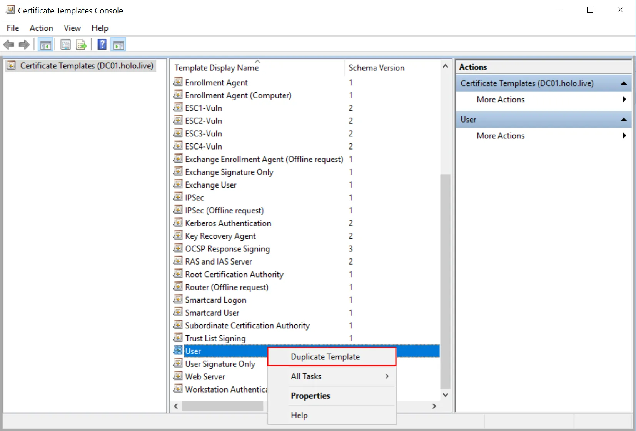Select the Subordinate Certification Authority row
The width and height of the screenshot is (636, 431).
tap(306, 325)
